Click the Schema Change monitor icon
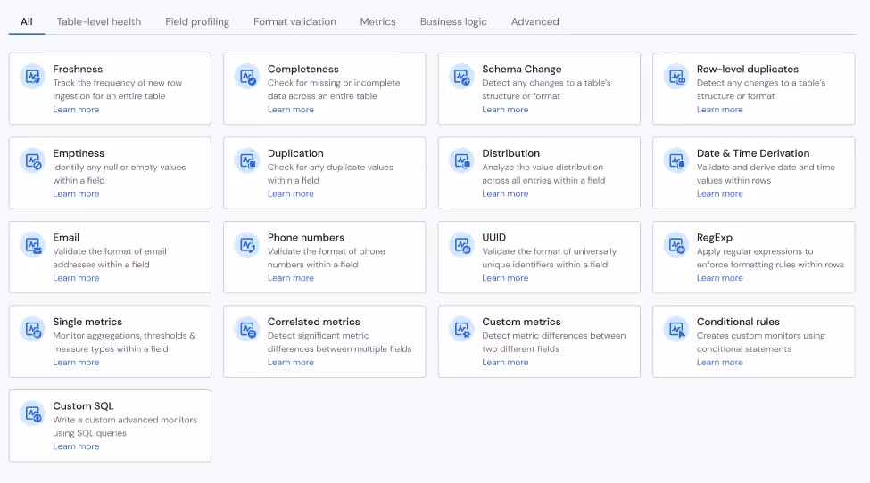Viewport: 870px width, 483px height. (x=461, y=76)
